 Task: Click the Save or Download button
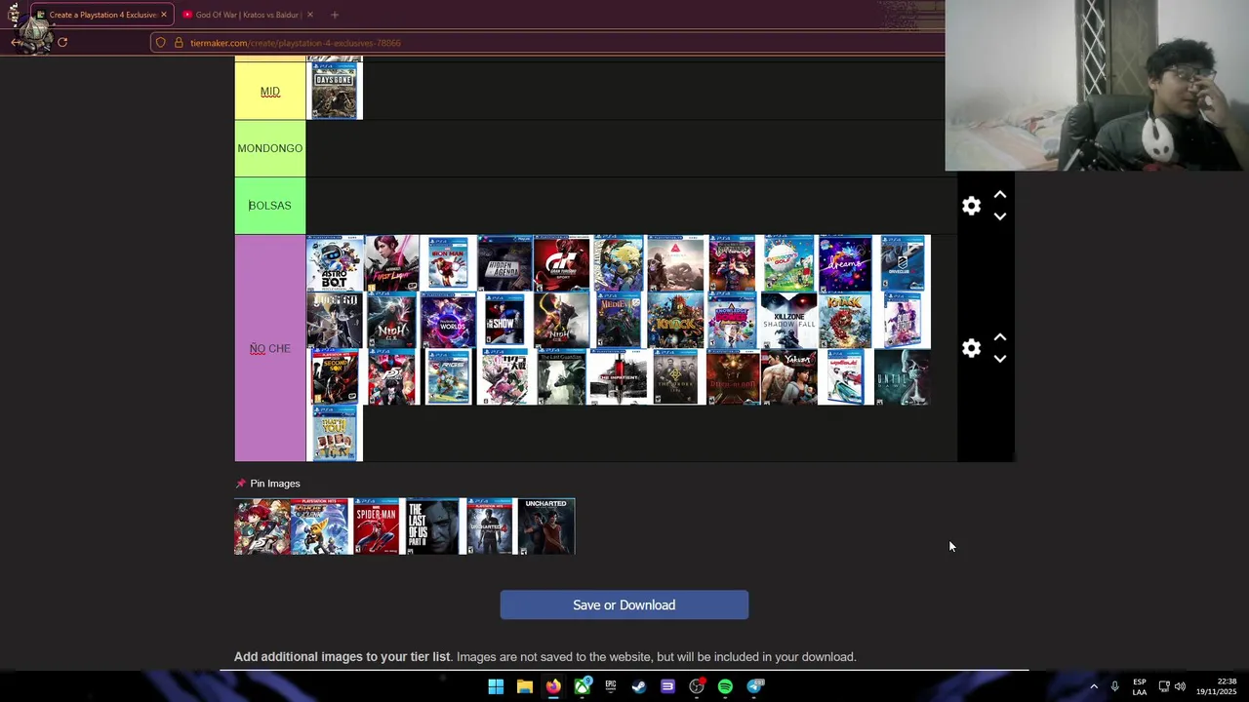624,604
